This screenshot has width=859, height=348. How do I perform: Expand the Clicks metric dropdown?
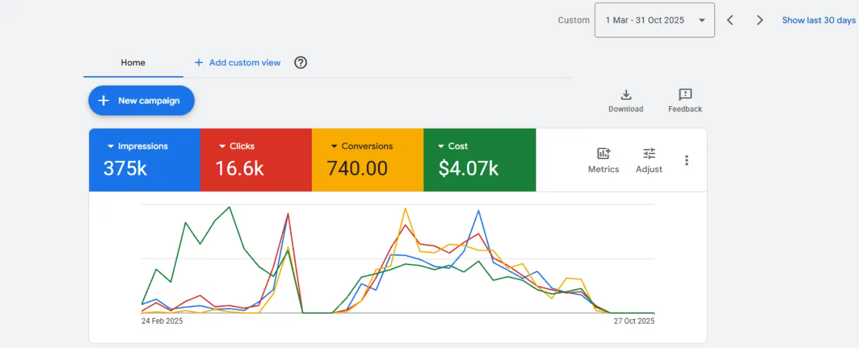(x=236, y=146)
